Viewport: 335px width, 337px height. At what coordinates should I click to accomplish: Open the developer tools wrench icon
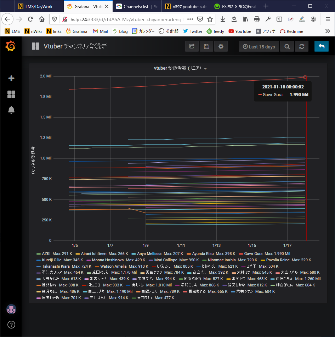coord(268,19)
